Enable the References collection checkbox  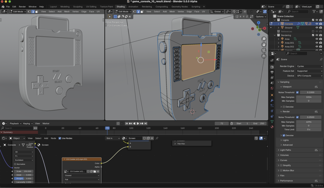[313, 32]
